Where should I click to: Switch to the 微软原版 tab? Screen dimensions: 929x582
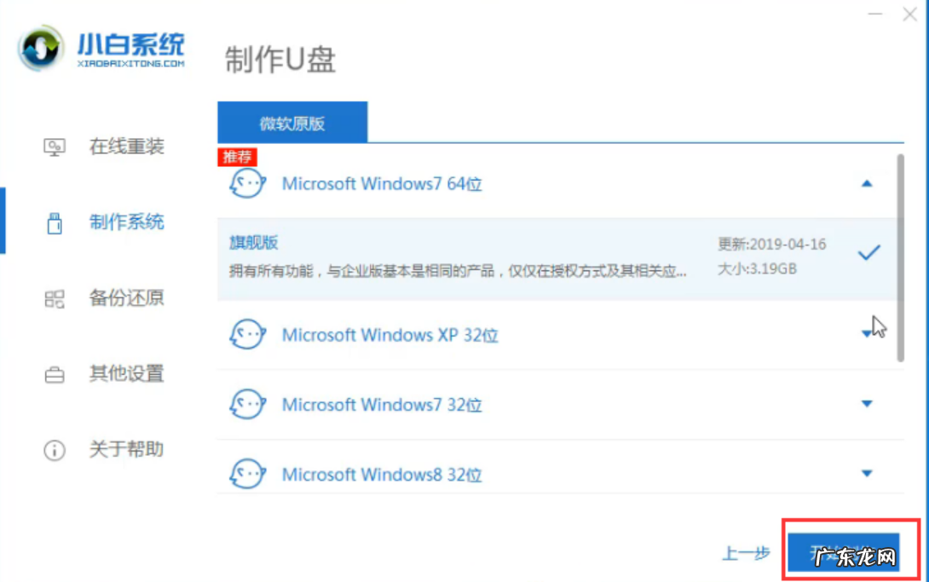point(291,121)
